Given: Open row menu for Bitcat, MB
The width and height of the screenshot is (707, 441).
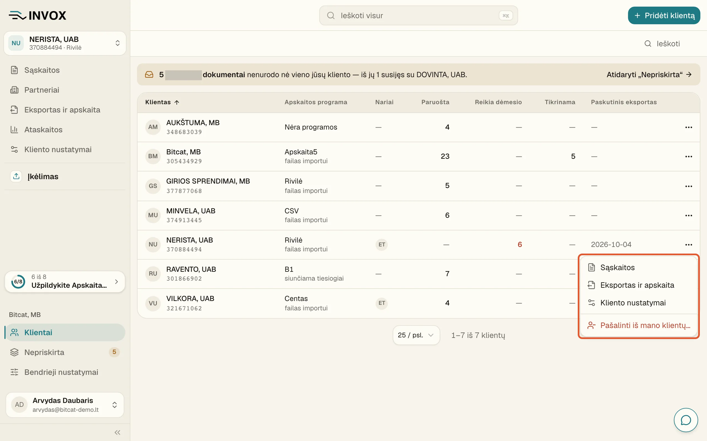Looking at the screenshot, I should 688,156.
